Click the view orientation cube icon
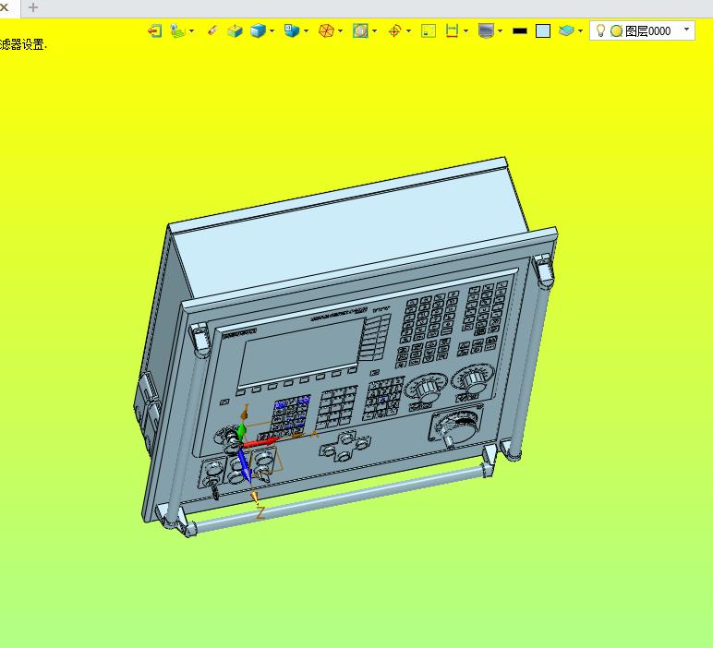The image size is (713, 648). tap(292, 30)
